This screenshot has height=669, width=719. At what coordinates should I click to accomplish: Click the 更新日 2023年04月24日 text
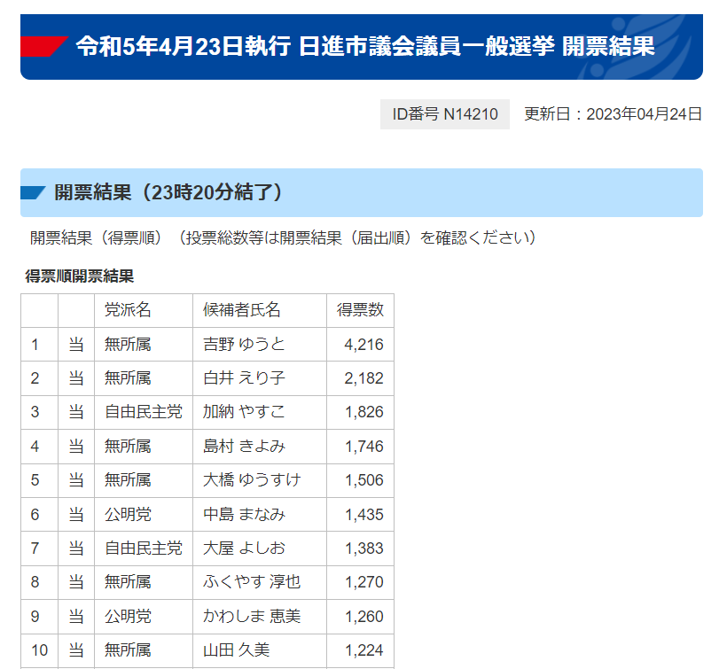pos(613,114)
